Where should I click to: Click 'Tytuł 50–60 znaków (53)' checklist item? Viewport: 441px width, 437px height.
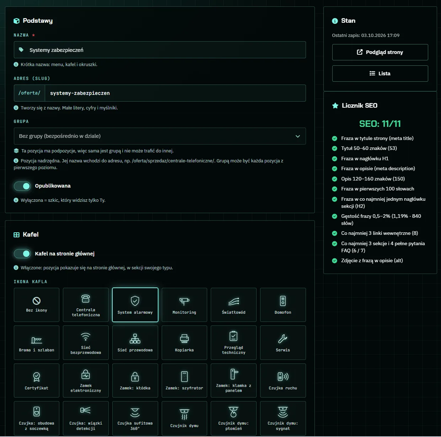click(369, 149)
